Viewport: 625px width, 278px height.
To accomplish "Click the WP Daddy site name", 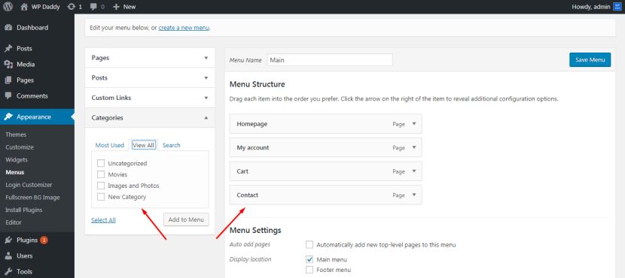I will tap(45, 7).
